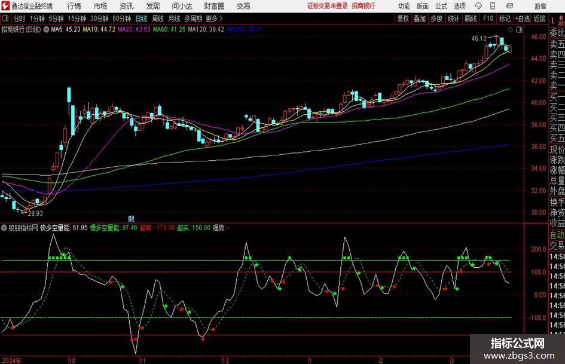The height and width of the screenshot is (364, 565).
Task: Open the 版面 layout menu
Action: tap(422, 6)
